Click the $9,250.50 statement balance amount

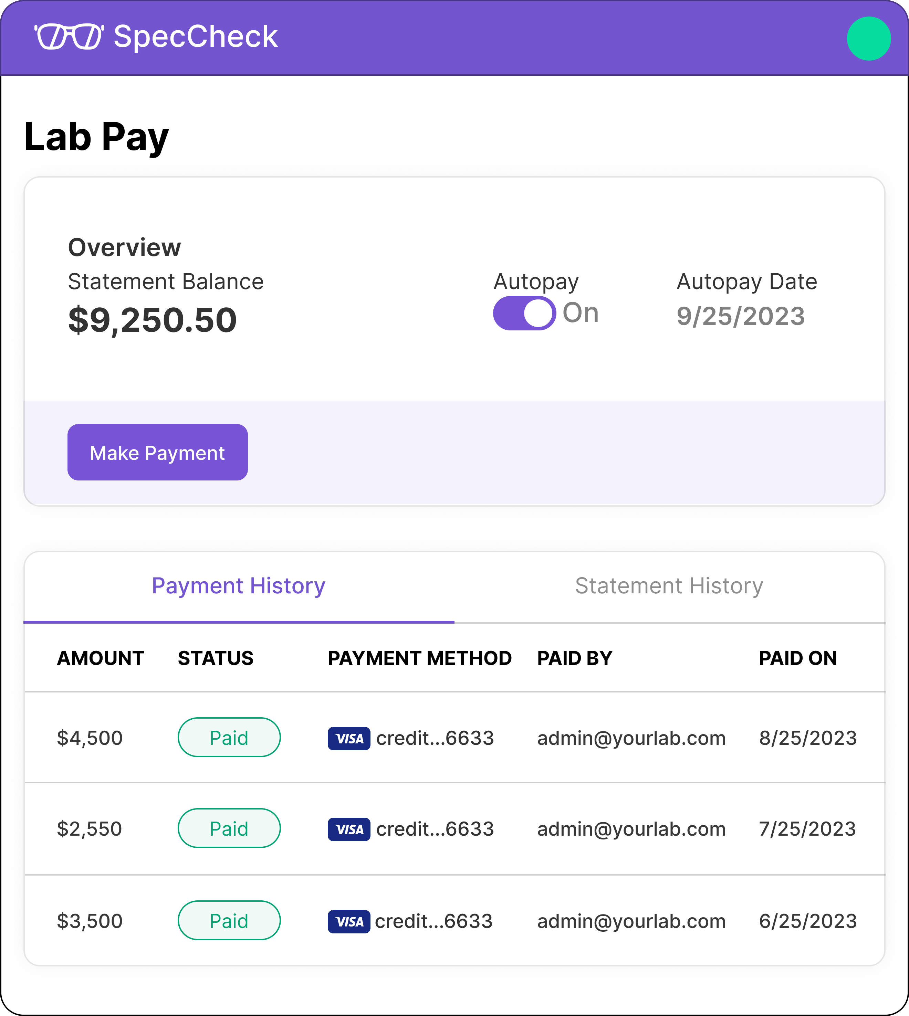pyautogui.click(x=152, y=320)
